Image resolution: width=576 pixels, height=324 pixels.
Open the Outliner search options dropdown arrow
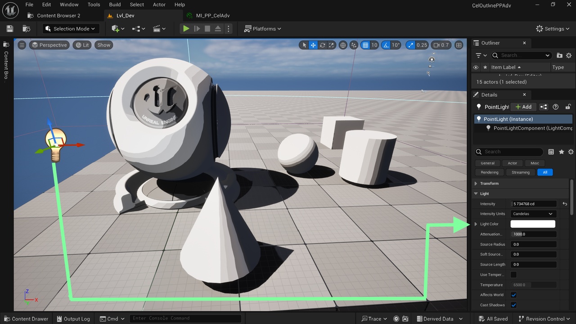coord(547,55)
